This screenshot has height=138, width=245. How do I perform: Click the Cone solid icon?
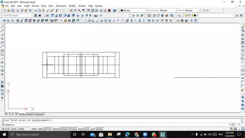(x=97, y=20)
